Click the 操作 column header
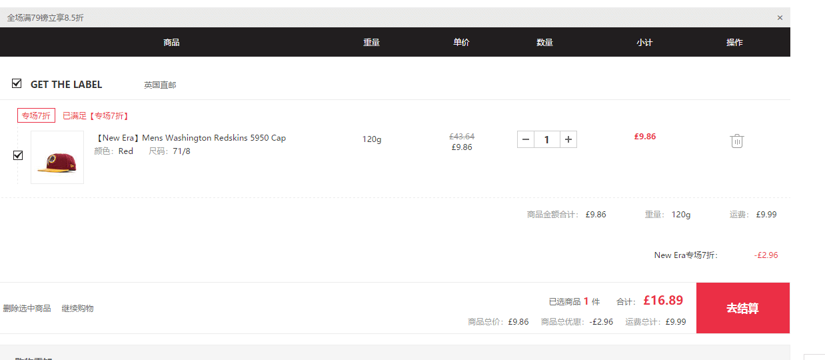 pos(734,42)
